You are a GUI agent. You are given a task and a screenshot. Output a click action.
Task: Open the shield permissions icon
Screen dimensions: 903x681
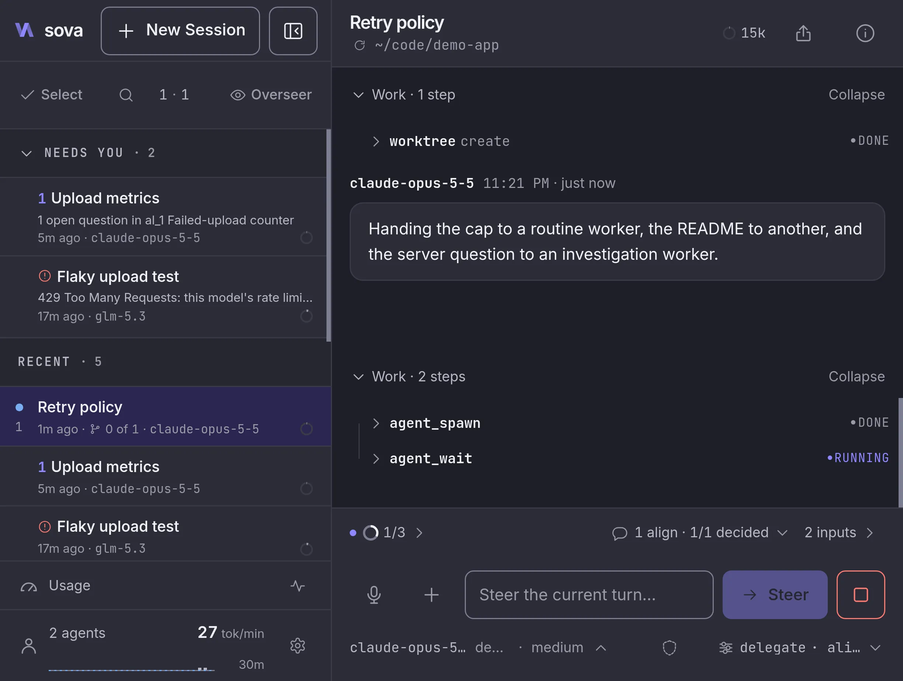[x=669, y=647]
